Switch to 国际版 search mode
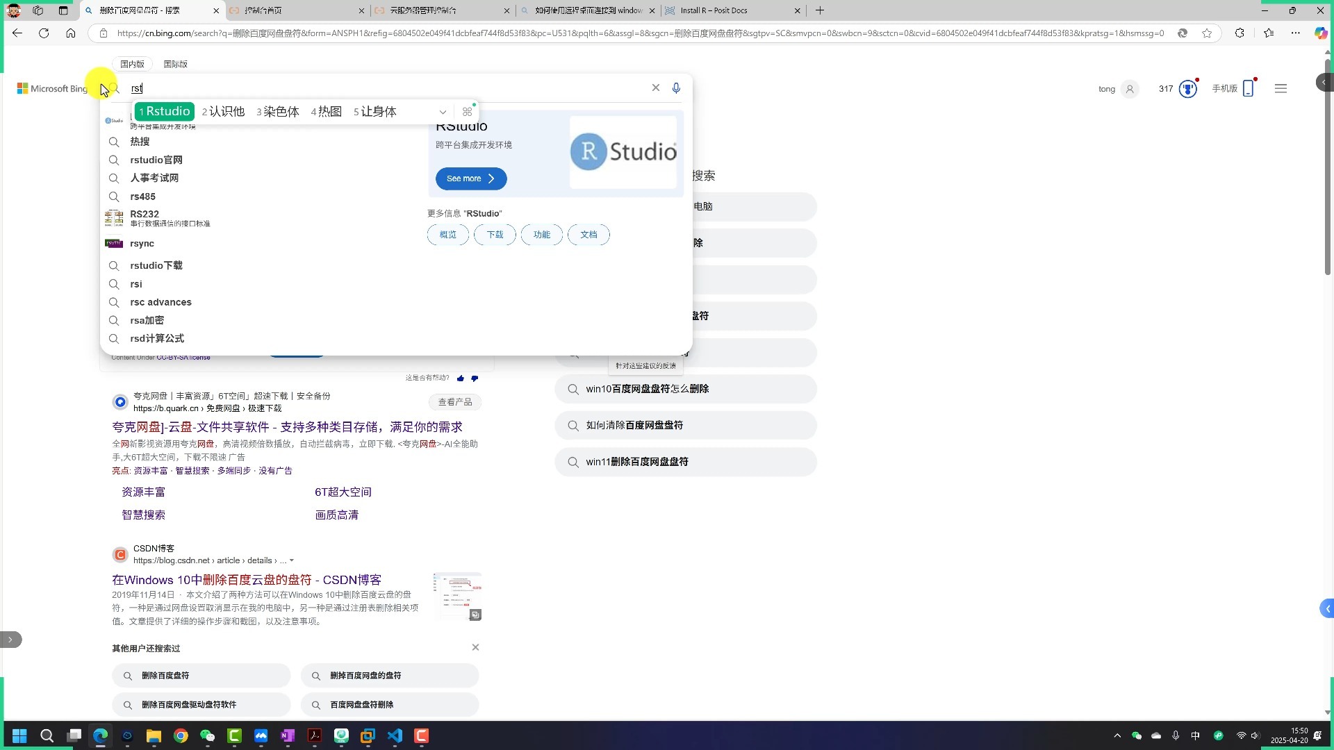 coord(175,64)
